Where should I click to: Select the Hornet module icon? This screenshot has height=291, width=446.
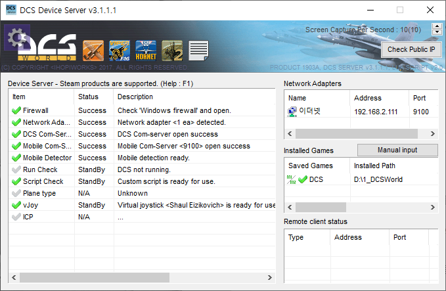click(x=146, y=50)
